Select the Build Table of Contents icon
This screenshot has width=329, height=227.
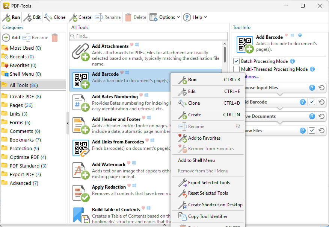click(x=81, y=216)
